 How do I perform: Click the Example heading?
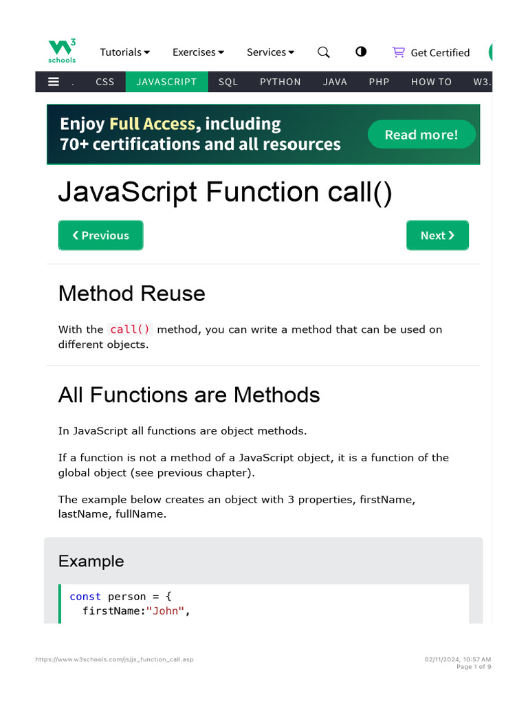tap(91, 561)
